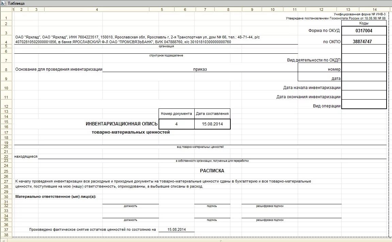
Task: Click the empty code cell beside Вид операции
Action: (364, 104)
